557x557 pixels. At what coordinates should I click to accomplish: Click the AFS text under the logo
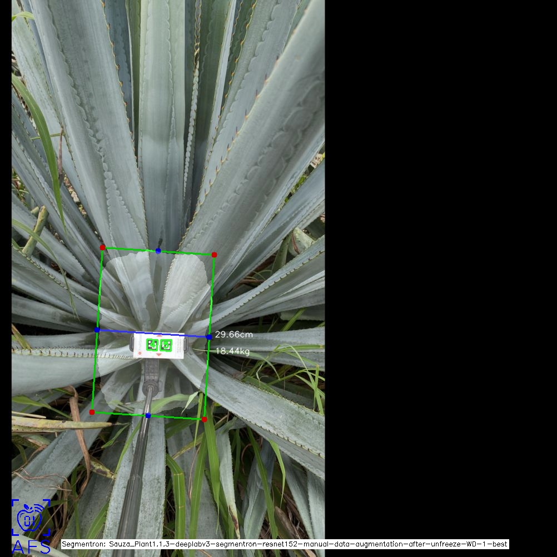[31, 546]
